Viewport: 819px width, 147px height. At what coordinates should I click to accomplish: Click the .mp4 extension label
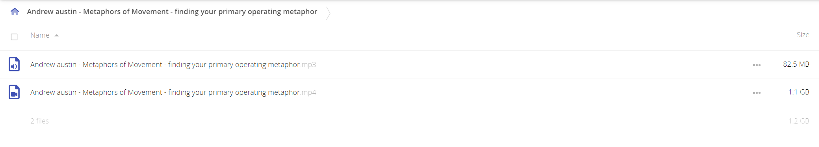(x=308, y=93)
